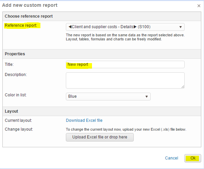This screenshot has width=204, height=169.
Task: Select the Description label
Action: tap(16, 74)
